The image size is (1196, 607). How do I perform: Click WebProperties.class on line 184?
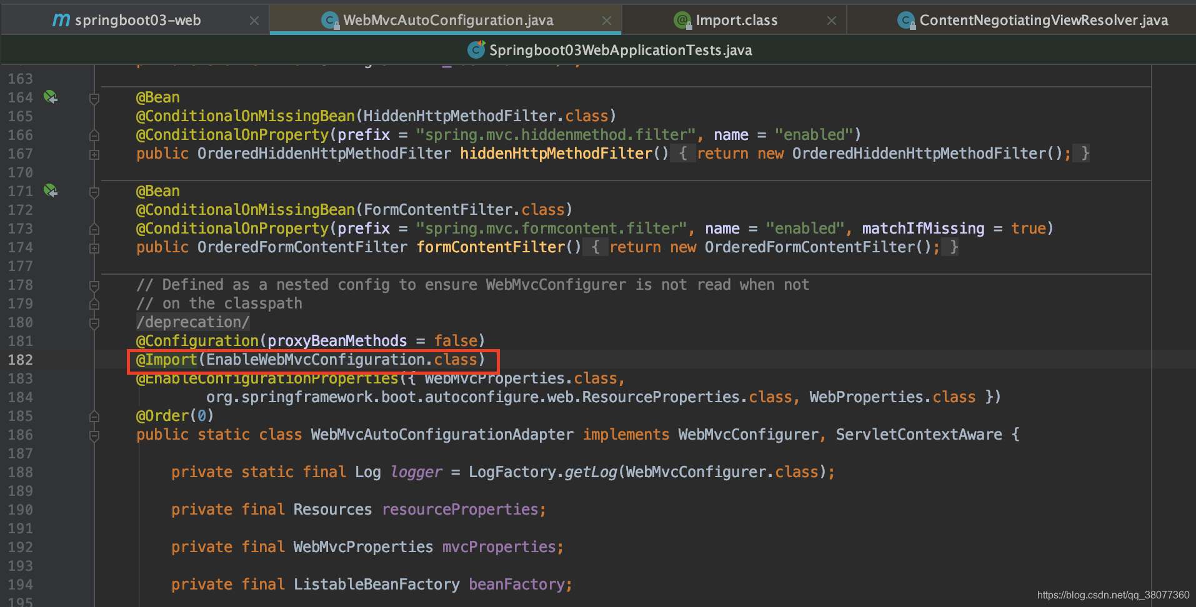[892, 397]
